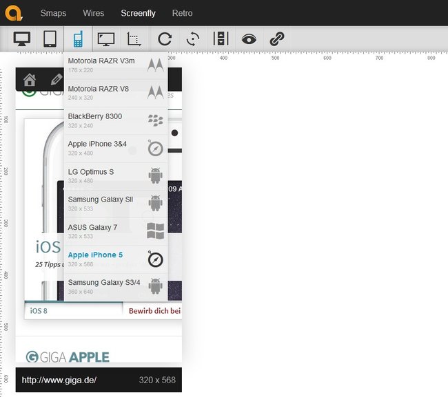The image size is (448, 397).
Task: Click the Windows logo beside ASUS Galaxy 7
Action: click(x=156, y=230)
